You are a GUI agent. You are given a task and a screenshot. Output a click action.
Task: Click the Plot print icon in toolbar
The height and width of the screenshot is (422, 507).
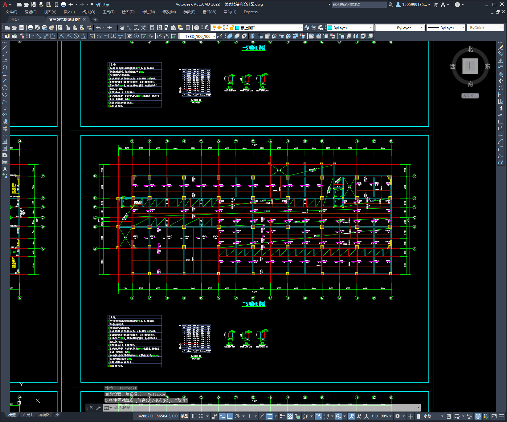pyautogui.click(x=31, y=28)
